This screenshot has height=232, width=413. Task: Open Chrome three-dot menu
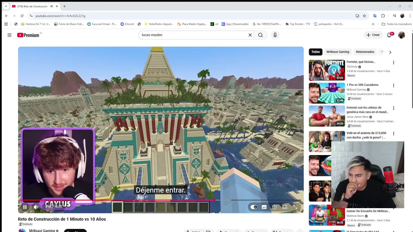click(410, 16)
